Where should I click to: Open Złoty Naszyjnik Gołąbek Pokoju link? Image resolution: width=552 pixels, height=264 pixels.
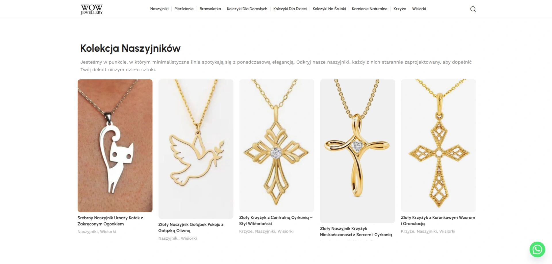[x=191, y=228]
